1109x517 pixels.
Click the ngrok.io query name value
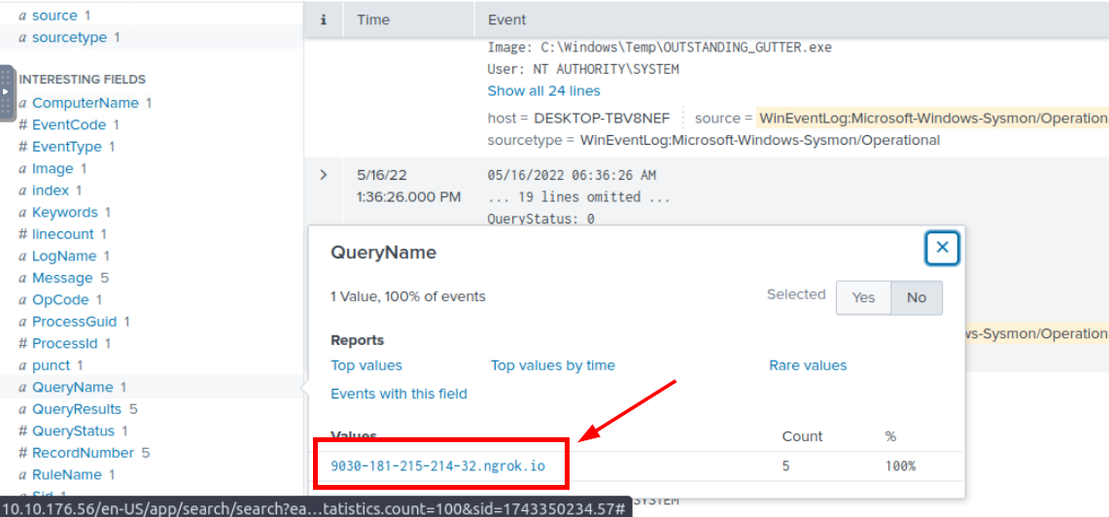(x=437, y=466)
